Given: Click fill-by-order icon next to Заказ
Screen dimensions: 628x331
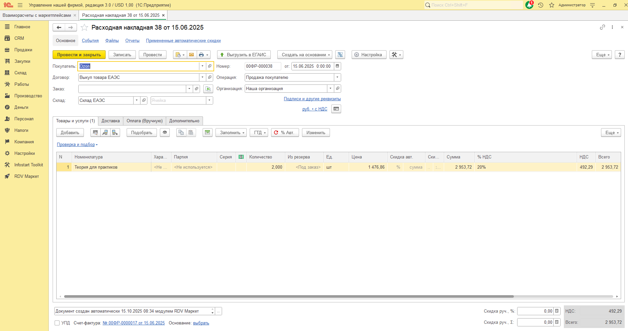Looking at the screenshot, I should tap(208, 89).
